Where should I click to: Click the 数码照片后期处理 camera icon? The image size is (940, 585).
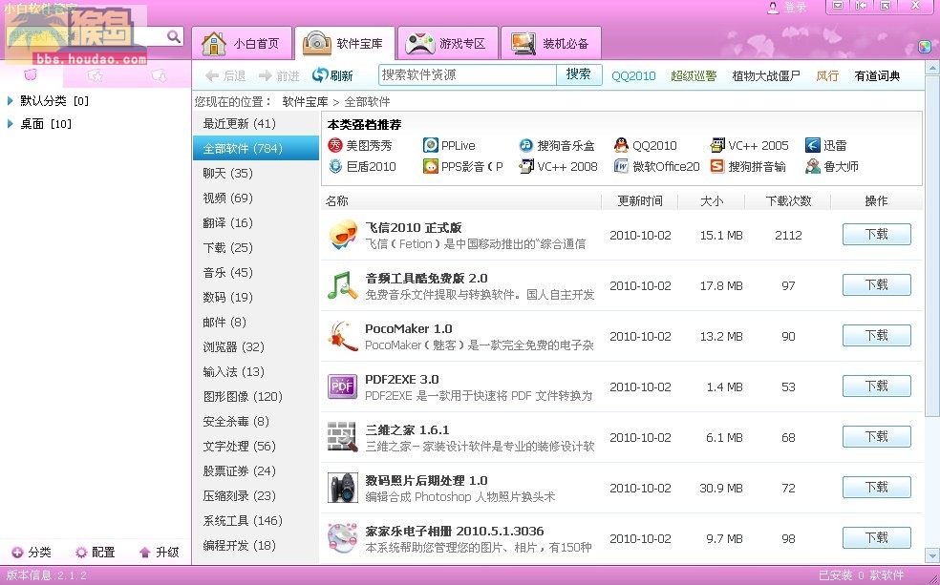click(343, 488)
